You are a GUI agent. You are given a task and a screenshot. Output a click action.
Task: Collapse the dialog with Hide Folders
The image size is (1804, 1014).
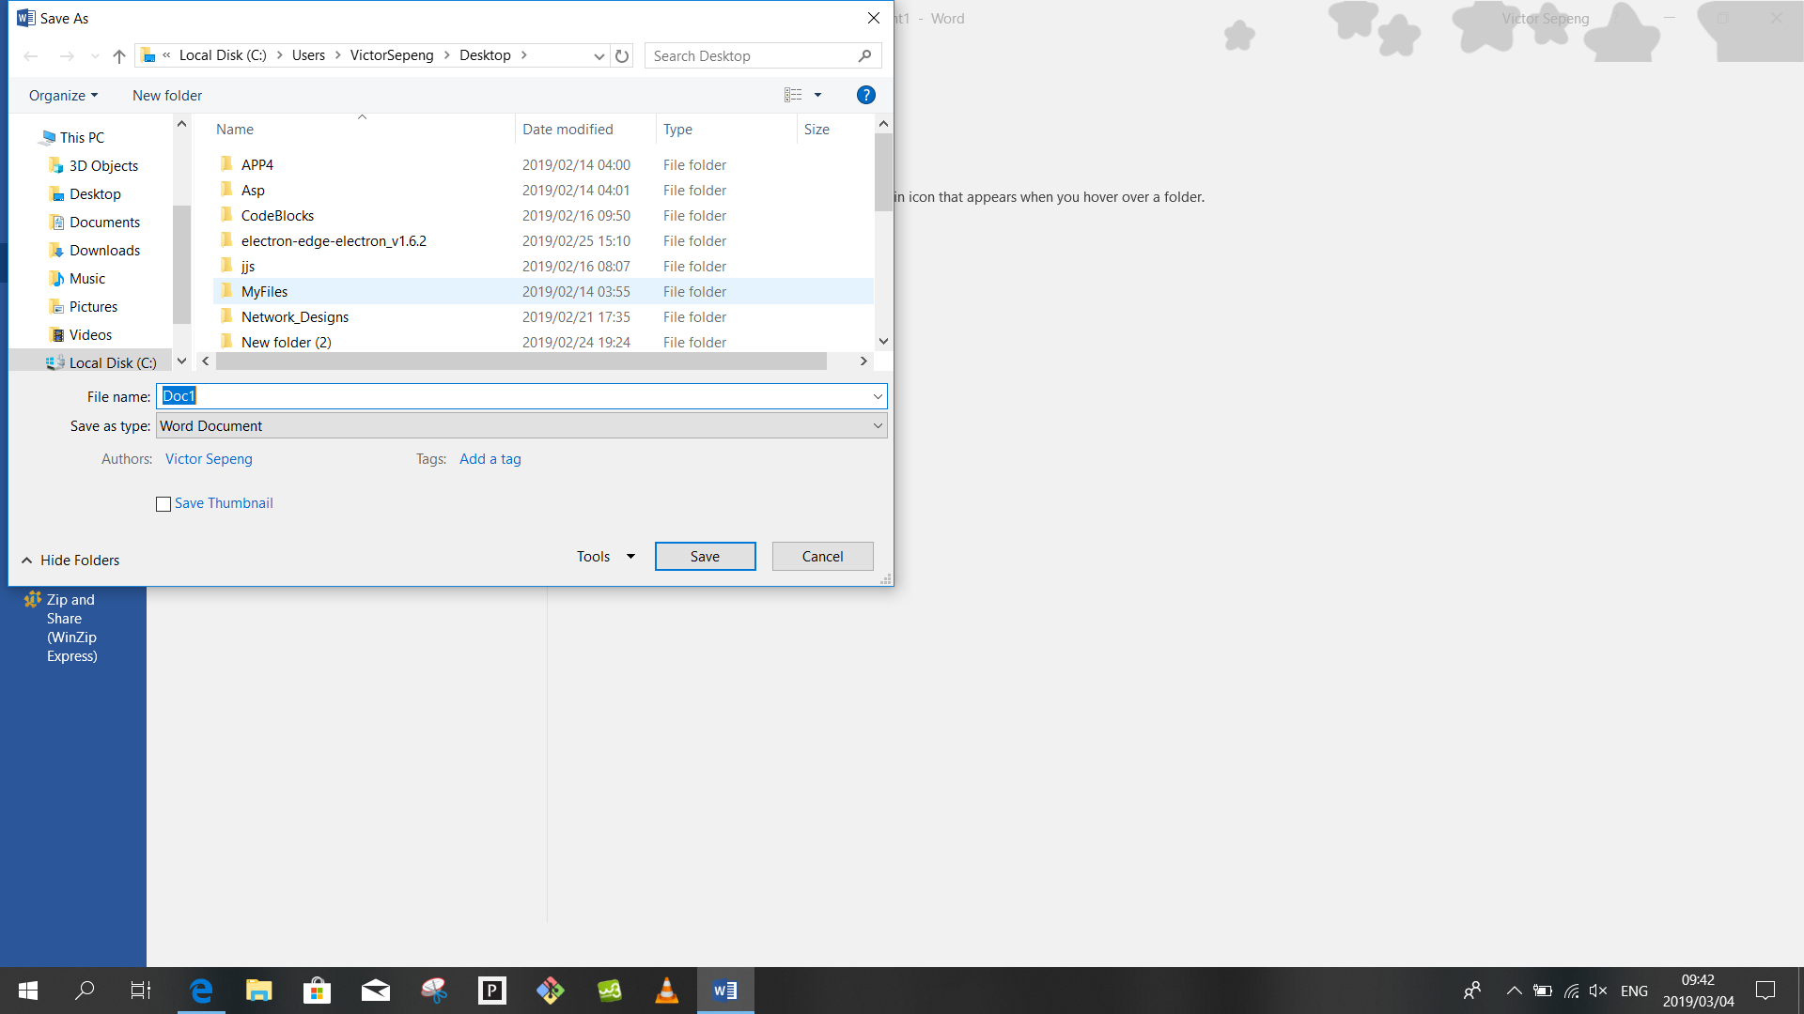pyautogui.click(x=70, y=561)
